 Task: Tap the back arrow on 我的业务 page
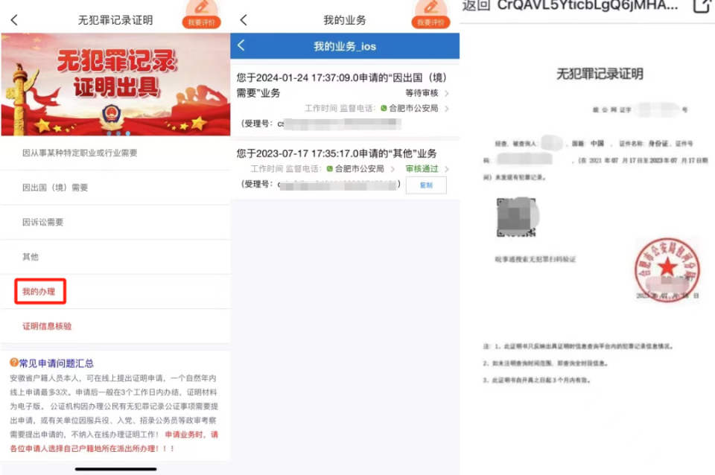(x=243, y=20)
